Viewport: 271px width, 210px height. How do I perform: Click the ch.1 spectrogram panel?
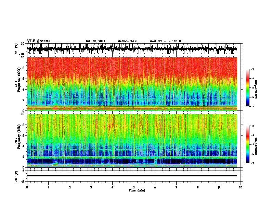[x=132, y=84]
